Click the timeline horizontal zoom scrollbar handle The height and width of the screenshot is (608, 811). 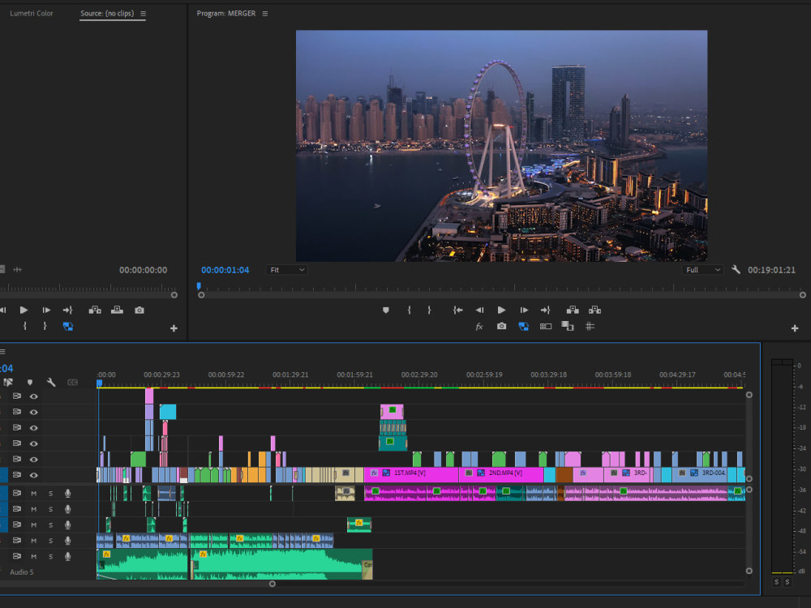coord(272,584)
